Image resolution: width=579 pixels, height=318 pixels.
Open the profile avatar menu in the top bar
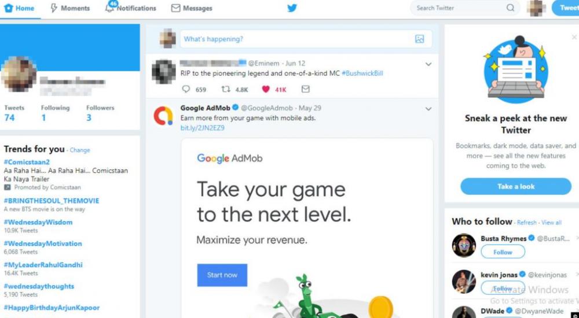[x=536, y=8]
